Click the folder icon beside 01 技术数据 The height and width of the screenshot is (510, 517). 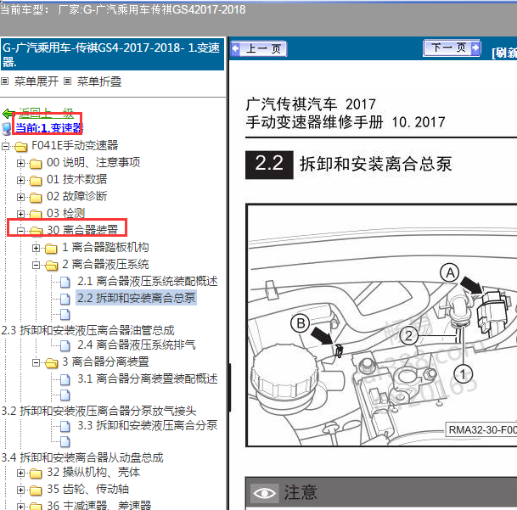tap(36, 180)
